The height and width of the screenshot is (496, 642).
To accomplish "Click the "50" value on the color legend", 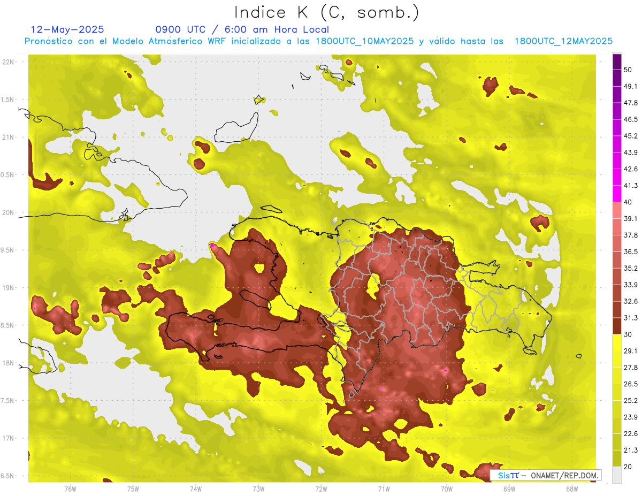I will 628,70.
